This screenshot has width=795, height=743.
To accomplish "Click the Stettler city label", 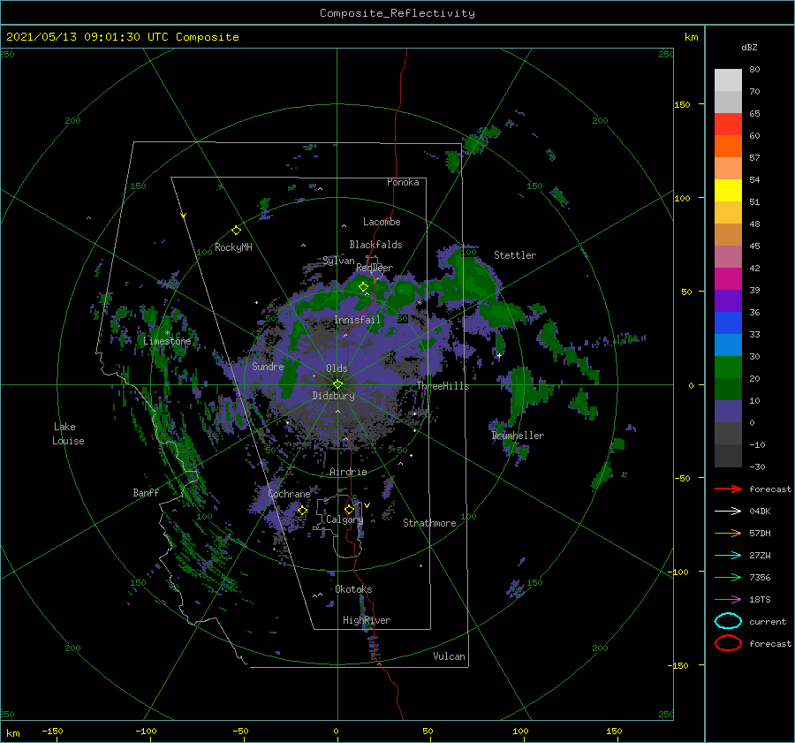I will (x=515, y=255).
